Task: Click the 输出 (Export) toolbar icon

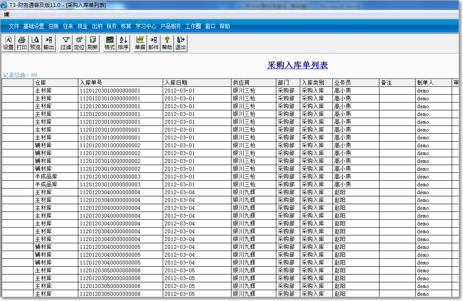Action: tap(49, 43)
